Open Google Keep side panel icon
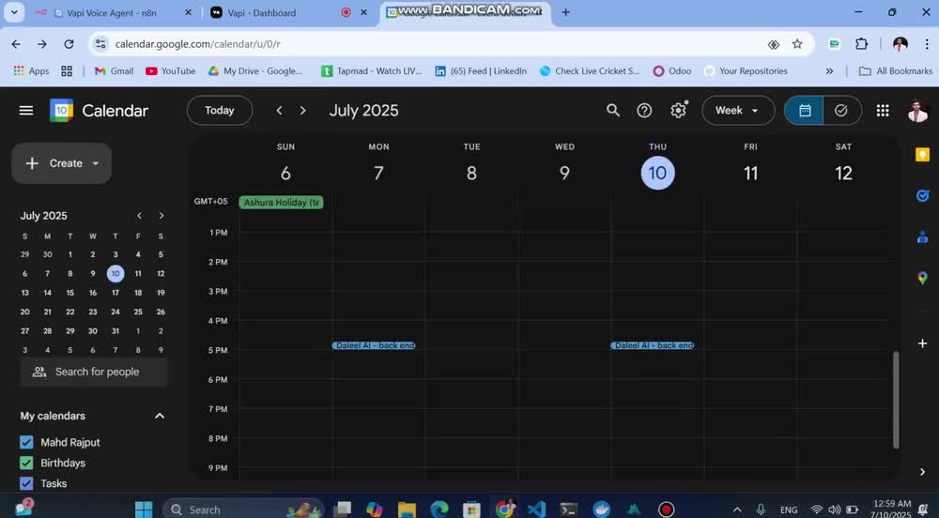The height and width of the screenshot is (518, 939). pos(922,155)
